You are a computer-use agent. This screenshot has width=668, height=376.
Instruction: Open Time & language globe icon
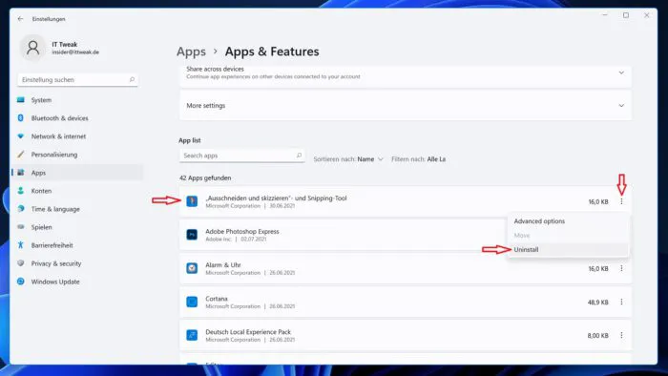(x=20, y=209)
